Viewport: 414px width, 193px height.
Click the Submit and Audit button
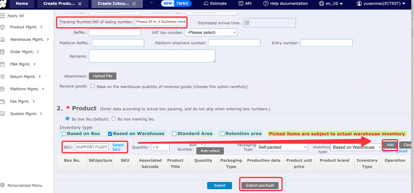(260, 185)
